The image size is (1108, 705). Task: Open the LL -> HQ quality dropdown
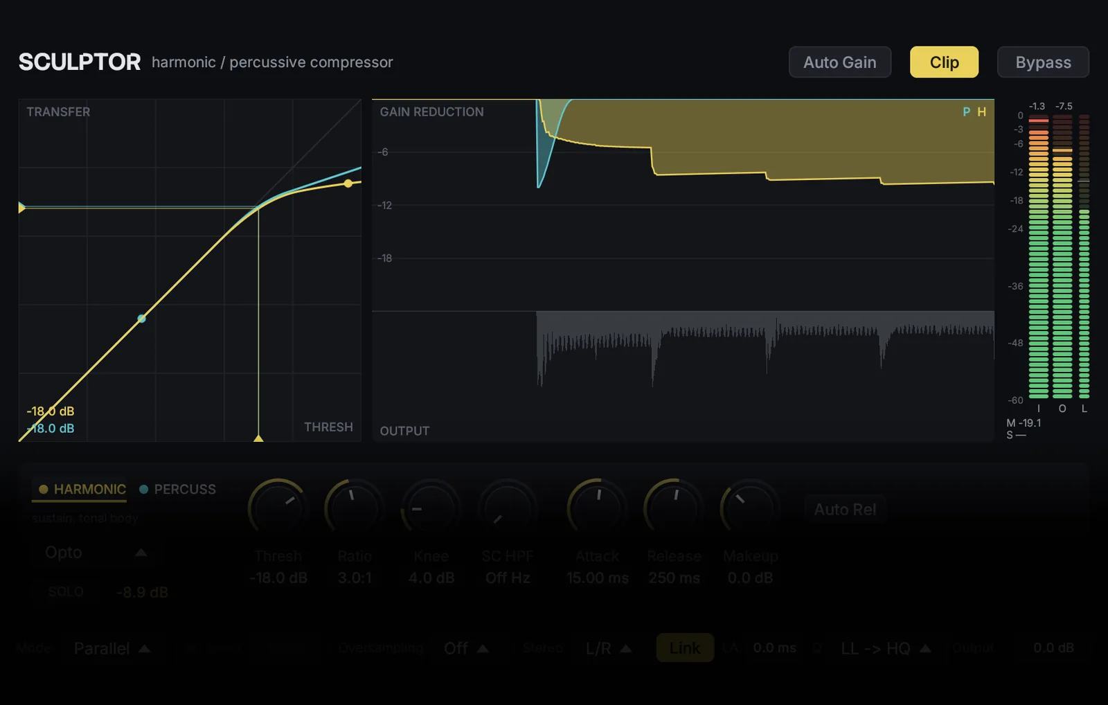click(885, 648)
